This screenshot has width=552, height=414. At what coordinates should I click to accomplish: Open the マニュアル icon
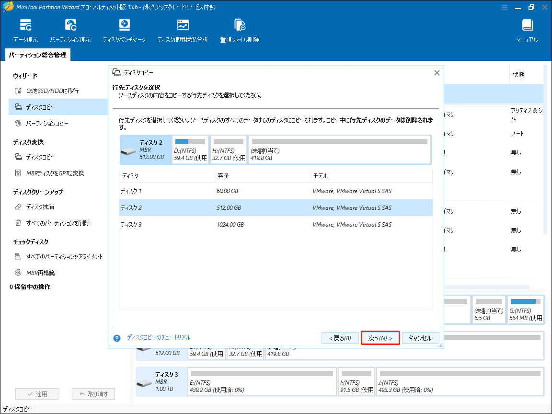tap(527, 31)
